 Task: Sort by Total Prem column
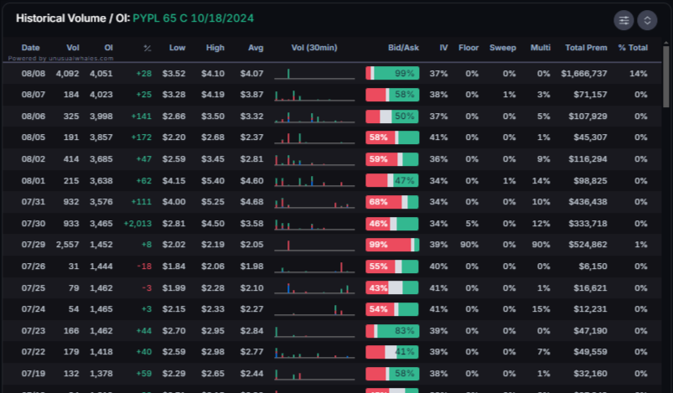586,48
